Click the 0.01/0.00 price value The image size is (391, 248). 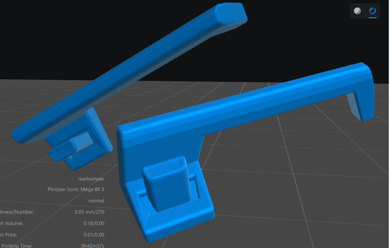pyautogui.click(x=94, y=235)
